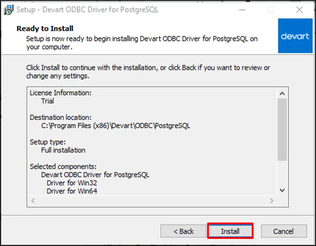This screenshot has width=316, height=246.
Task: Click the destination path text line
Action: click(116, 125)
